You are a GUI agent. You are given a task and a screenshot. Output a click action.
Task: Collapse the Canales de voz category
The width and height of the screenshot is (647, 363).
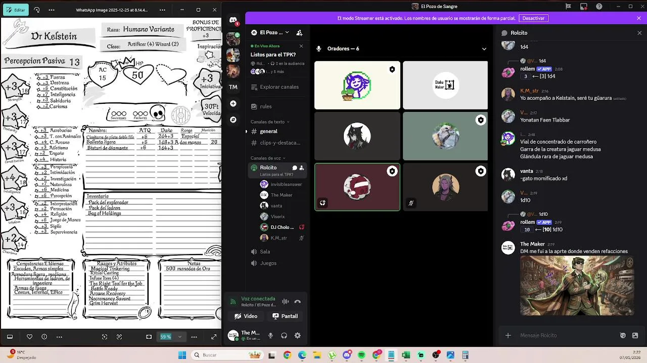268,158
